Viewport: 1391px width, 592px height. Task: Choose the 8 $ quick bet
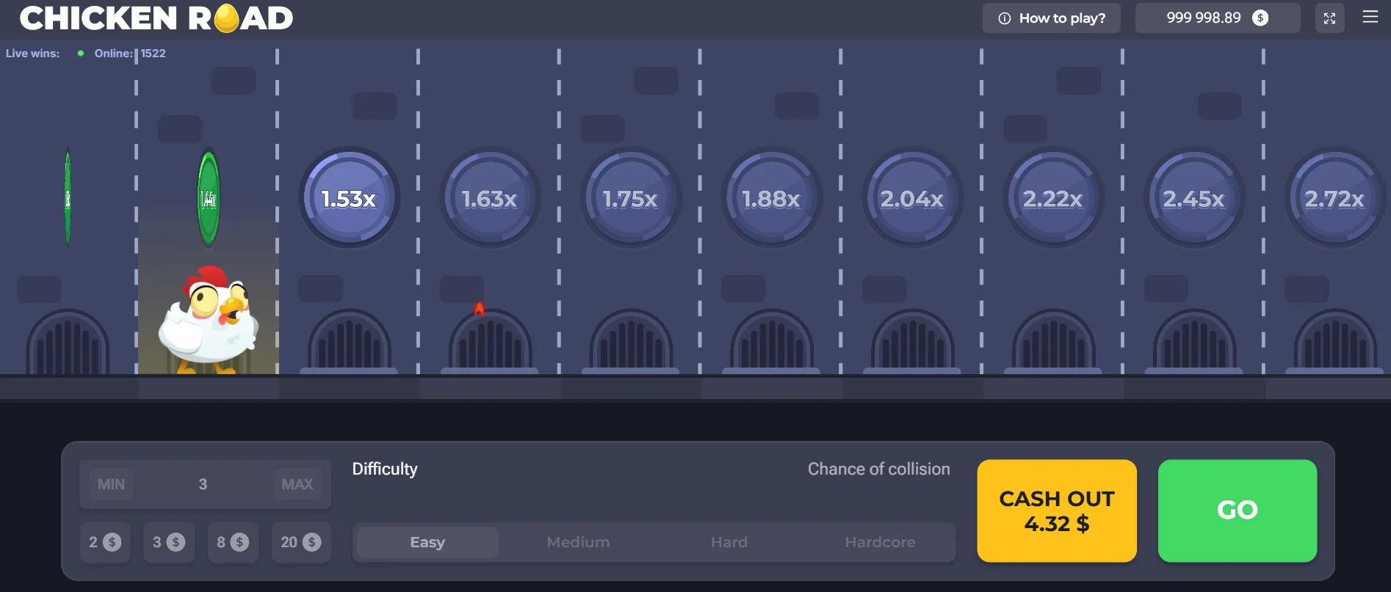(233, 542)
